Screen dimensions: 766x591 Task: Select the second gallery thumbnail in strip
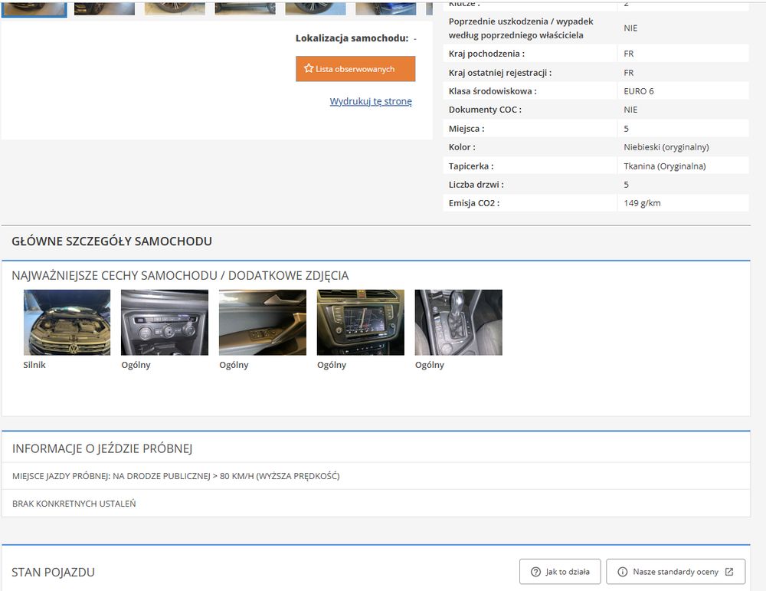[104, 8]
